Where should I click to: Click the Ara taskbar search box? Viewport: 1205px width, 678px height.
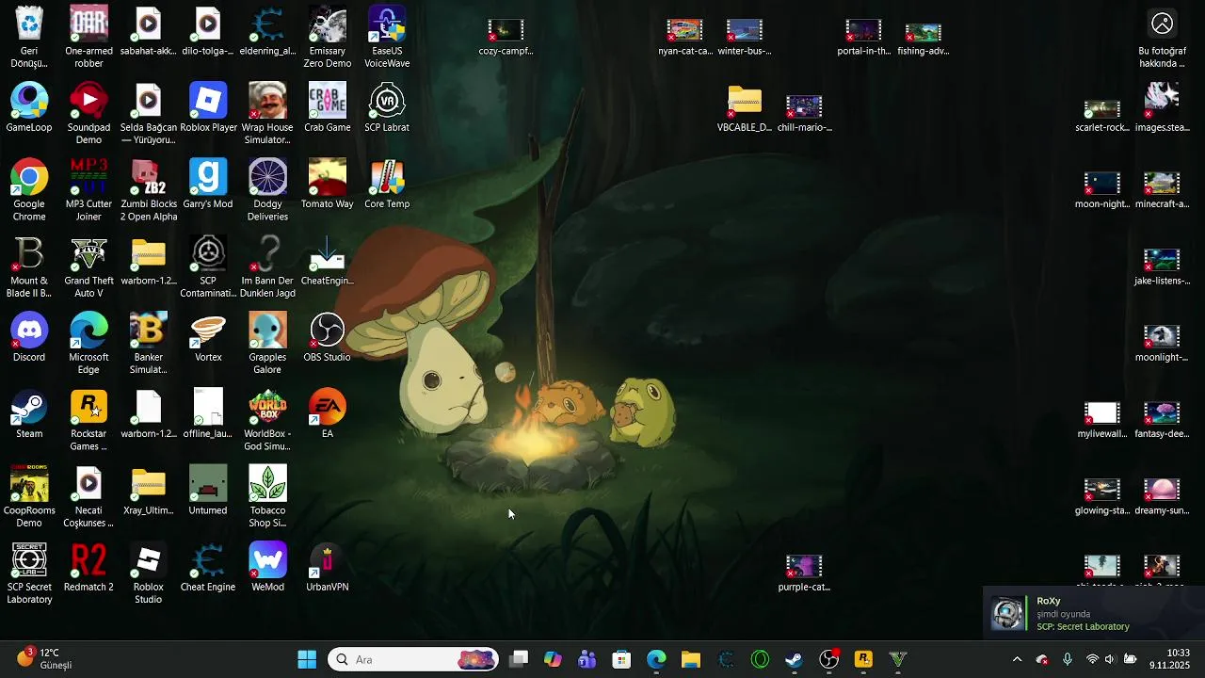(412, 659)
